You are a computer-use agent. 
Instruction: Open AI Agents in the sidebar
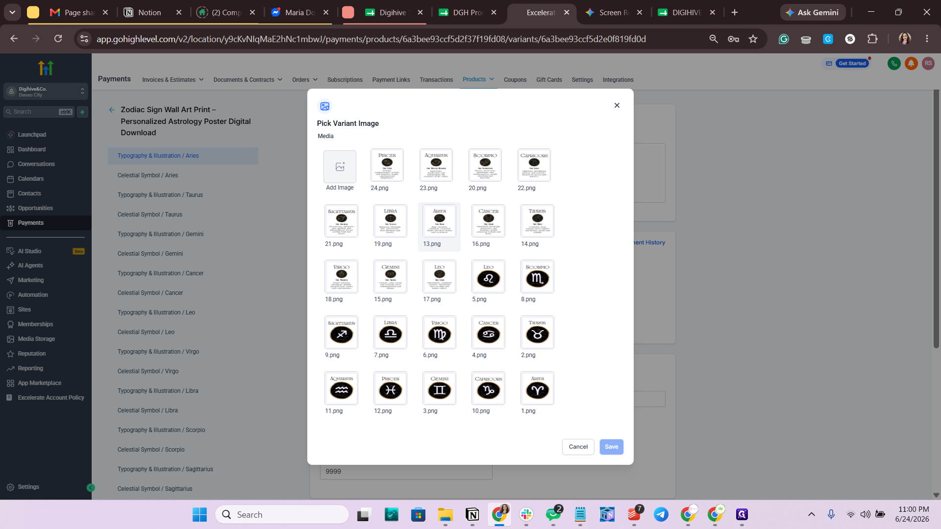click(x=30, y=265)
